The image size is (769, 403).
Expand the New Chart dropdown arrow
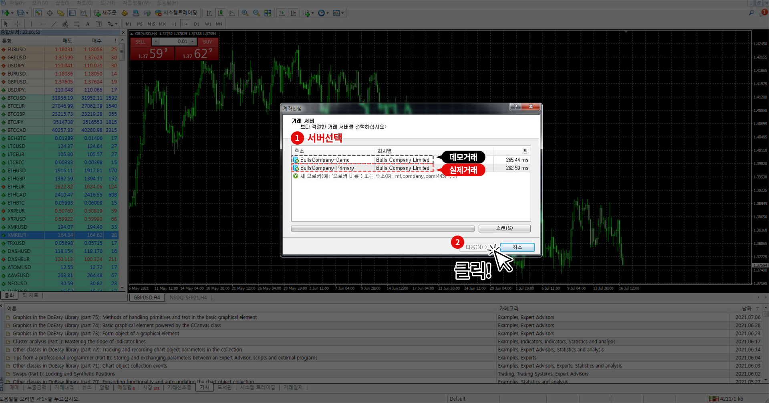(x=12, y=13)
